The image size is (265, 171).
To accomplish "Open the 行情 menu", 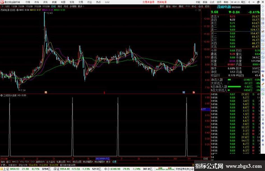I will [x=28, y=2].
